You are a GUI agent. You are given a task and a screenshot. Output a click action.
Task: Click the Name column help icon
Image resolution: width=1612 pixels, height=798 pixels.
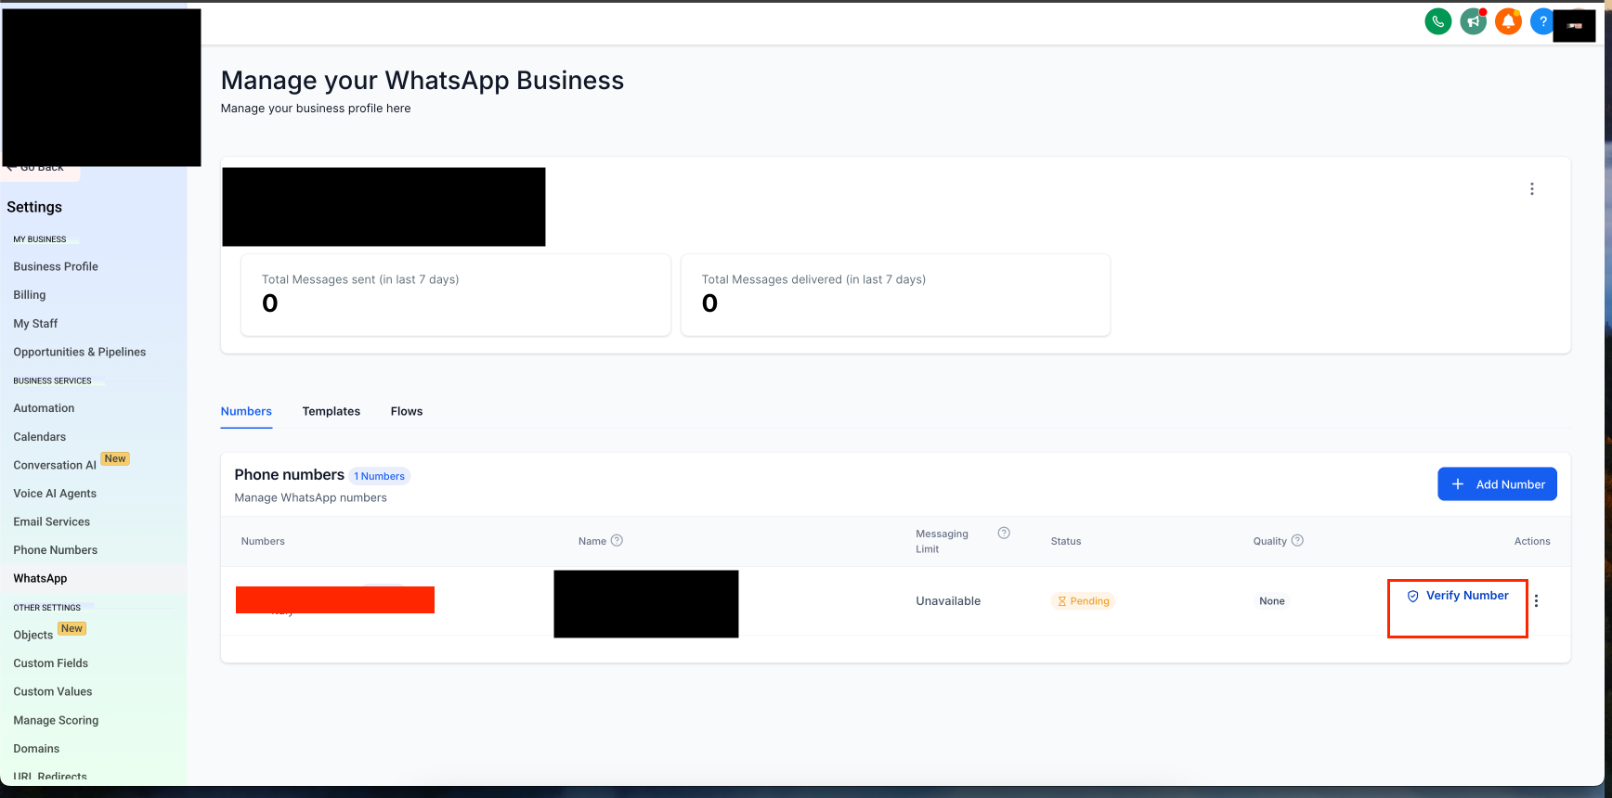pyautogui.click(x=617, y=541)
